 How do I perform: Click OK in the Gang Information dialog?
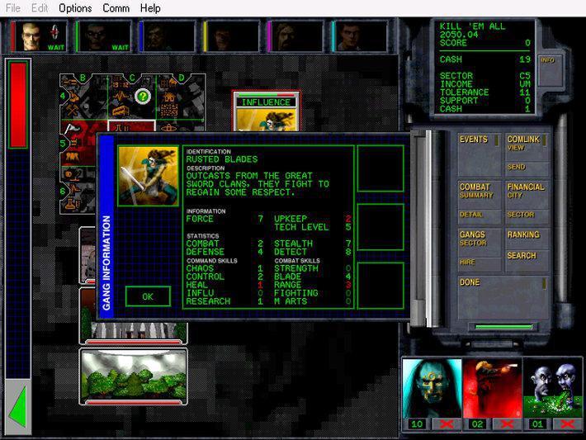148,296
